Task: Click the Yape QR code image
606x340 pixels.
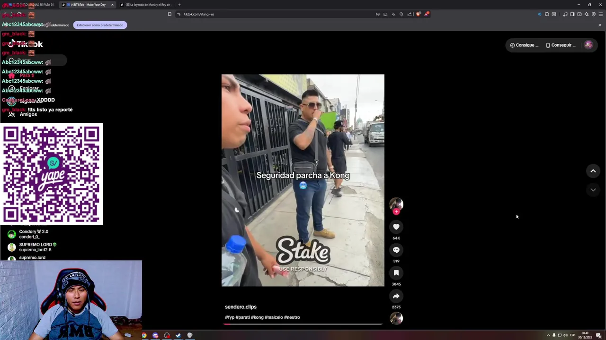Action: (52, 174)
